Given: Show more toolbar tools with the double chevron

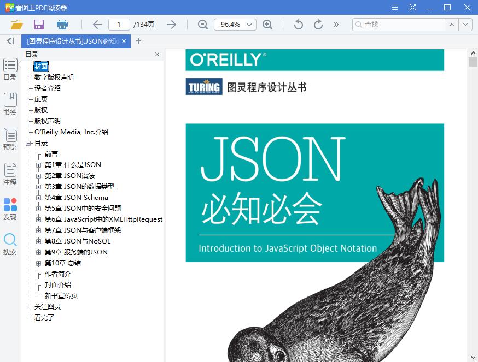Looking at the screenshot, I should click(x=336, y=25).
